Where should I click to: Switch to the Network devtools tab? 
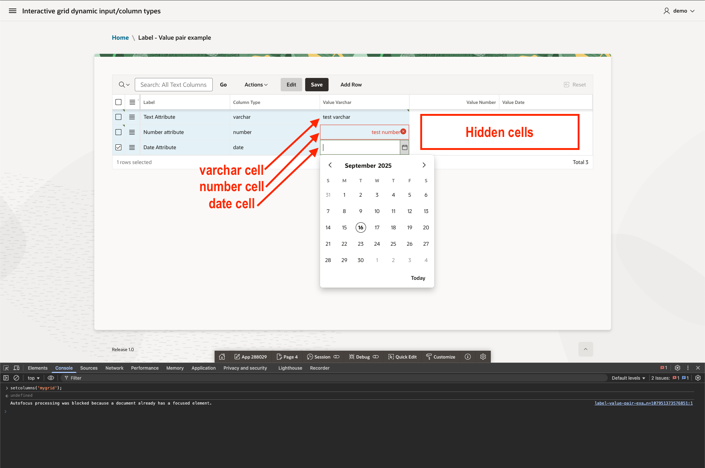114,368
